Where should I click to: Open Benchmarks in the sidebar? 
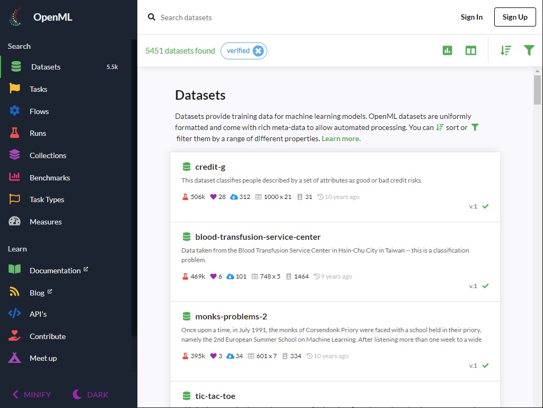tap(66, 177)
